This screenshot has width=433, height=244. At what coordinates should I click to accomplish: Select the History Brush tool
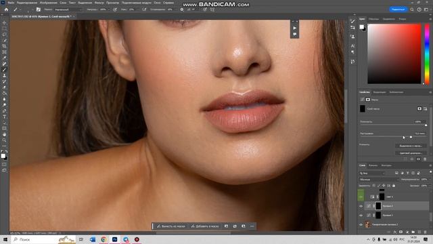[4, 81]
